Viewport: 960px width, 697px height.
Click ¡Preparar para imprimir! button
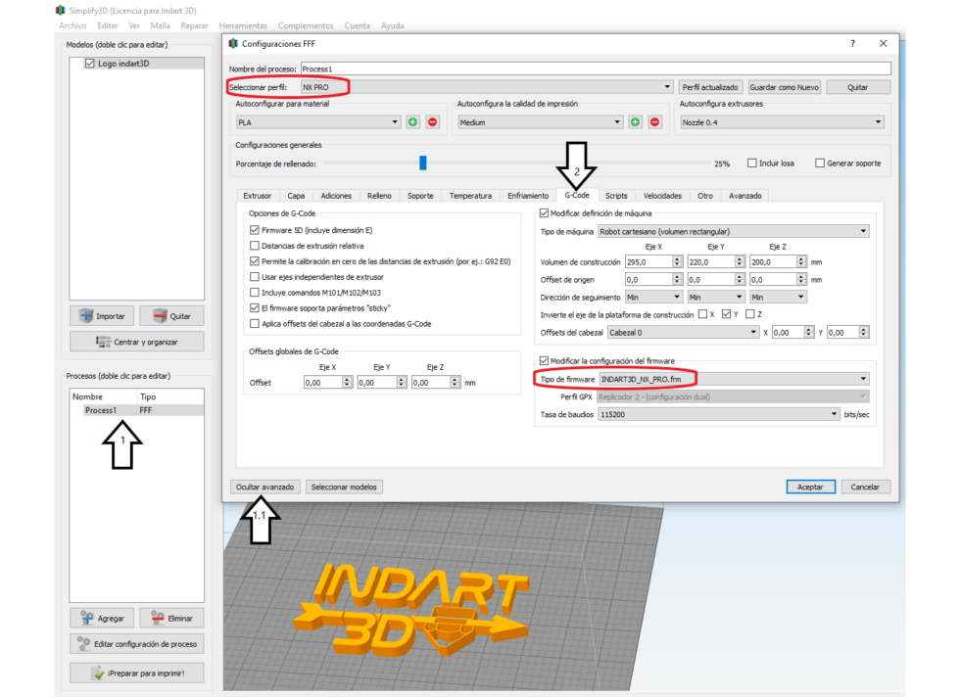136,673
